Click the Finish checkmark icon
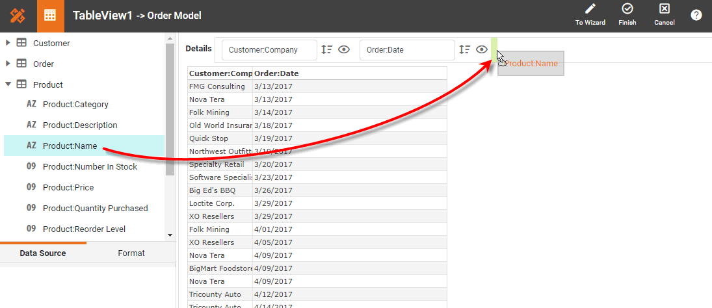Viewport: 712px width, 308px height. [627, 9]
